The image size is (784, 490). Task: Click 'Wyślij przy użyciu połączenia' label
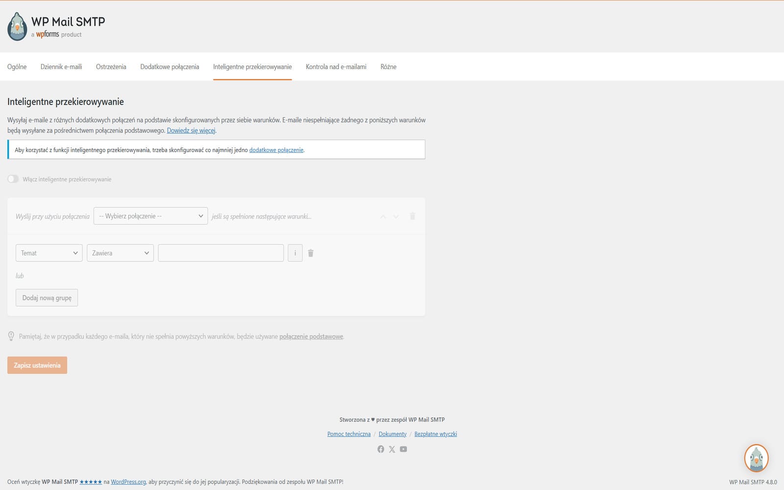52,217
